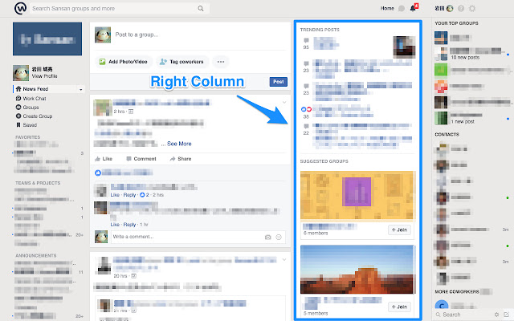Viewport: 514px width, 321px height.
Task: Click the blue C coworker avatar
Action: click(x=441, y=305)
